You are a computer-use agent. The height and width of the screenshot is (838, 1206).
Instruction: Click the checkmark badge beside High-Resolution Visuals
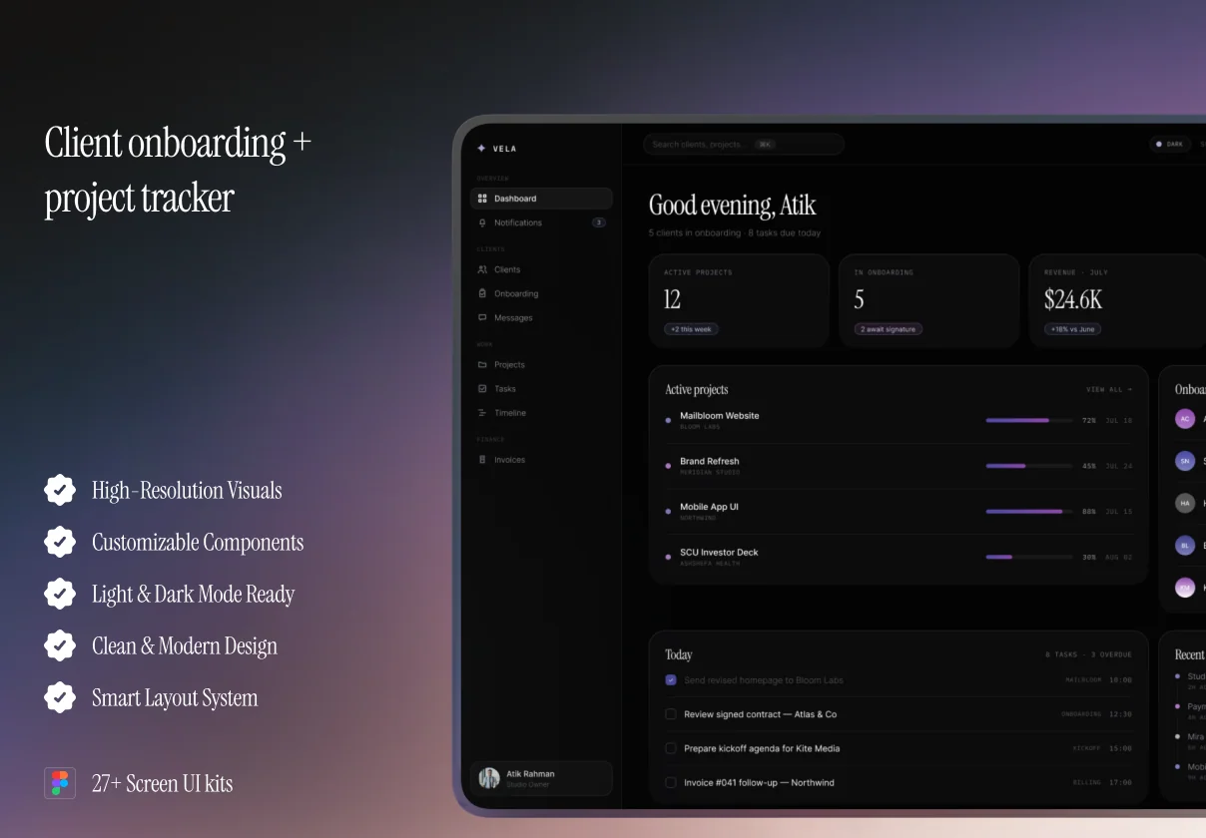tap(60, 490)
